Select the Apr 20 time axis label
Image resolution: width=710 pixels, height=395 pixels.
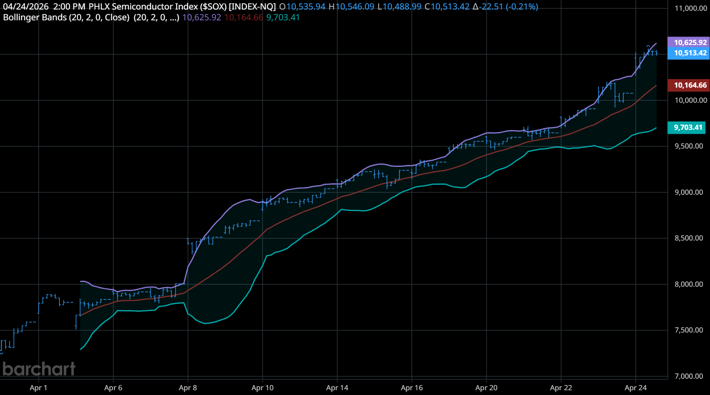[486, 387]
